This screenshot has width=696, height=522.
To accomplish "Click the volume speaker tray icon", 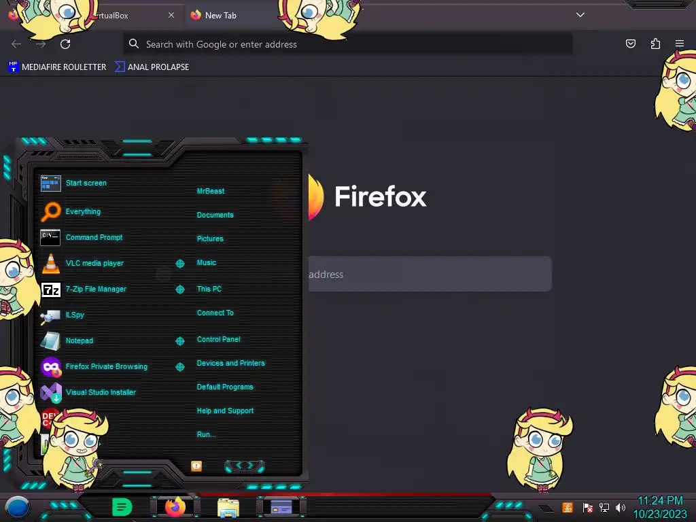I will pos(621,507).
